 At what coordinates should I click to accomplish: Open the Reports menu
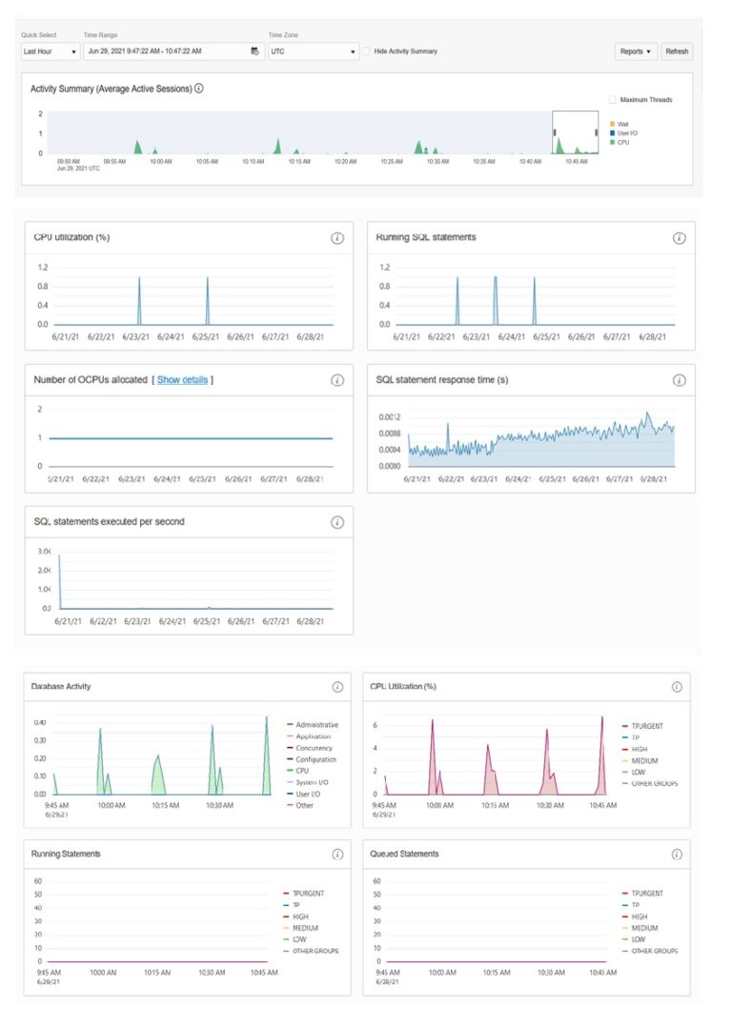(x=636, y=51)
